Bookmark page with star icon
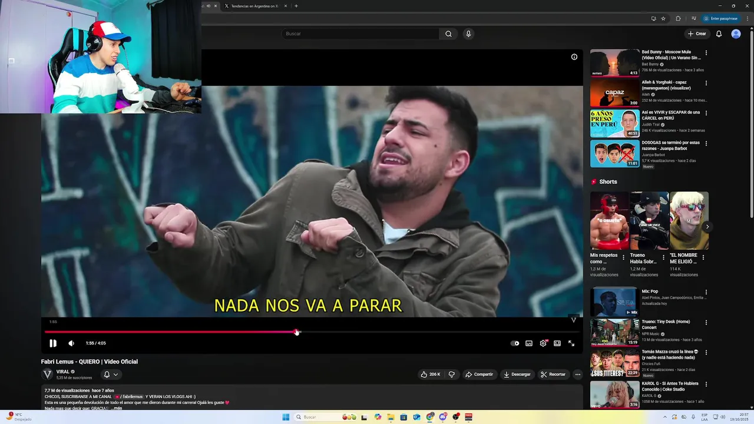This screenshot has width=754, height=424. pos(663,18)
